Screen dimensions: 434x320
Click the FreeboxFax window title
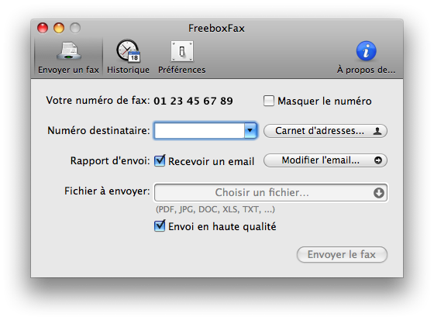click(216, 28)
